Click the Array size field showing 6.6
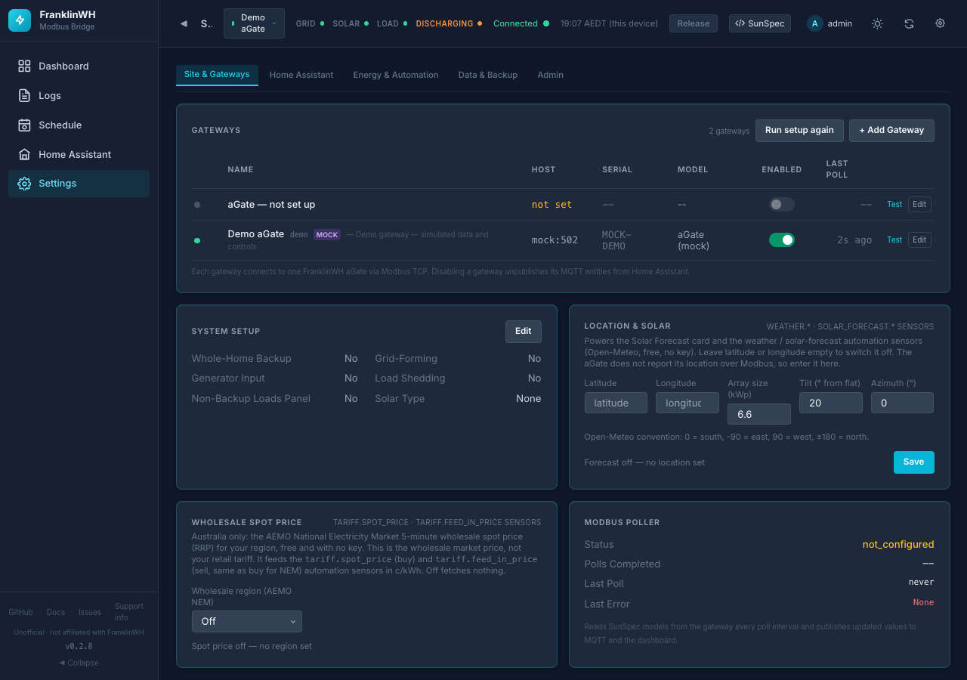Viewport: 967px width, 680px height. (759, 414)
